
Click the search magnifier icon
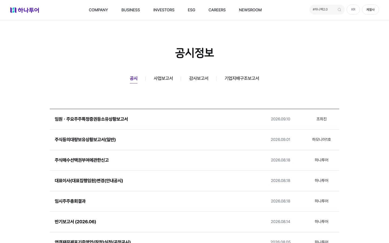[x=339, y=10]
